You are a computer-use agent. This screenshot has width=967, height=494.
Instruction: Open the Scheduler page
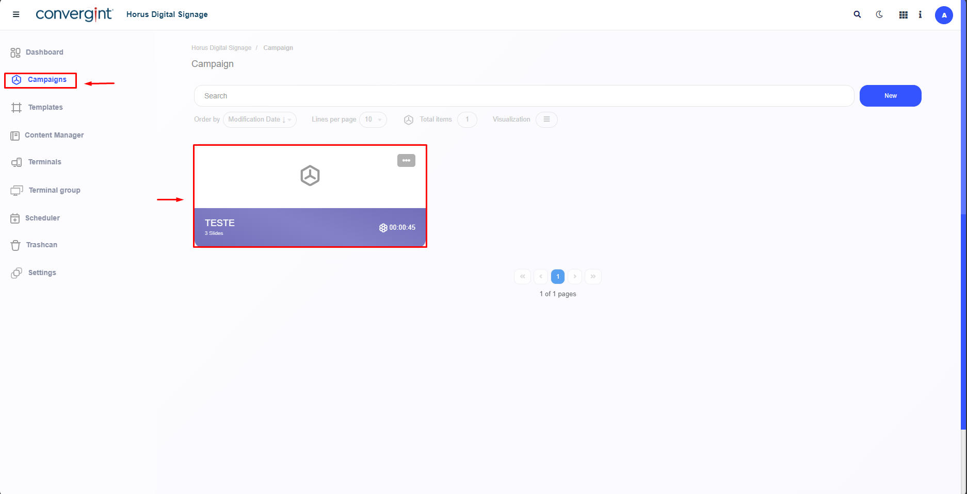[x=42, y=218]
